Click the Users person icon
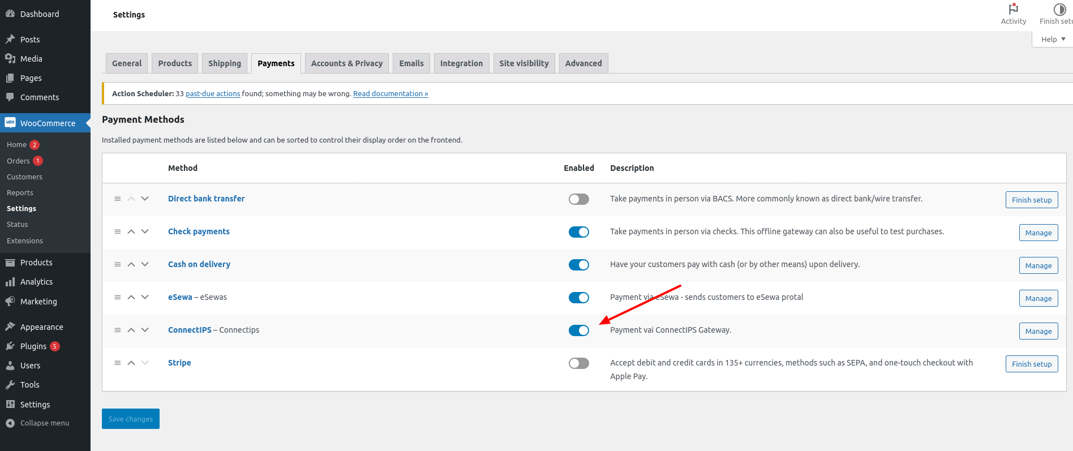Viewport: 1073px width, 451px height. [10, 366]
